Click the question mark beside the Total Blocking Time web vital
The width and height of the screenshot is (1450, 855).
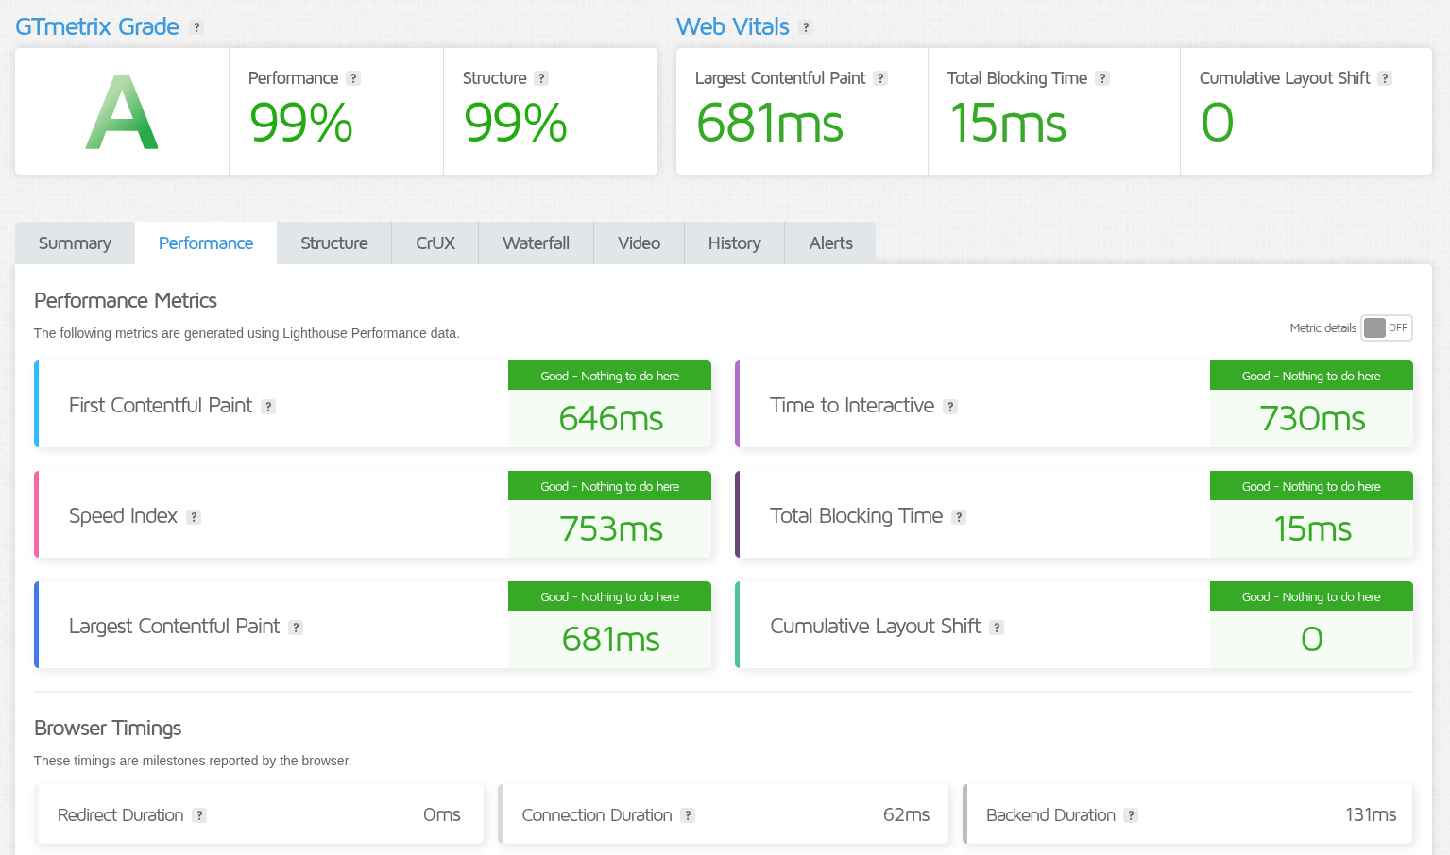[x=1102, y=78]
